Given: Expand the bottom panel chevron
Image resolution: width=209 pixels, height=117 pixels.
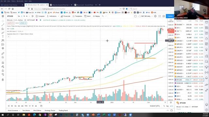Looking at the screenshot, I should click(x=168, y=110).
